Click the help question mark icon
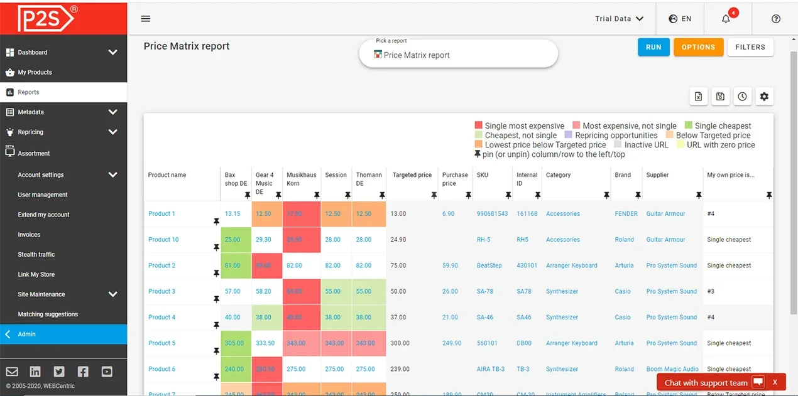Screen dimensions: 798x396 click(x=775, y=19)
